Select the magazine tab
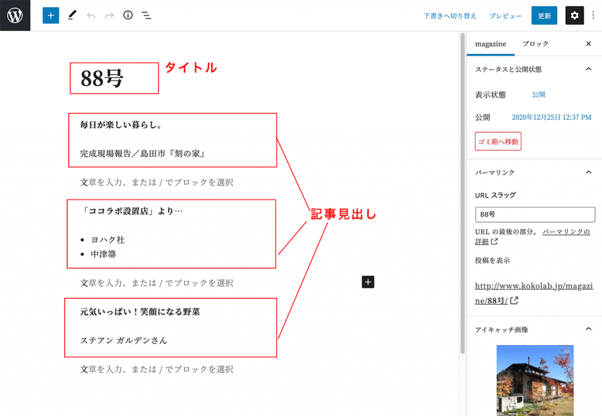The height and width of the screenshot is (416, 602). pos(490,44)
